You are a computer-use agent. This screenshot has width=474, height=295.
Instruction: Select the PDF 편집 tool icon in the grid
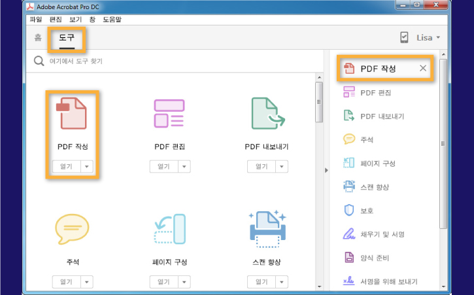(169, 113)
